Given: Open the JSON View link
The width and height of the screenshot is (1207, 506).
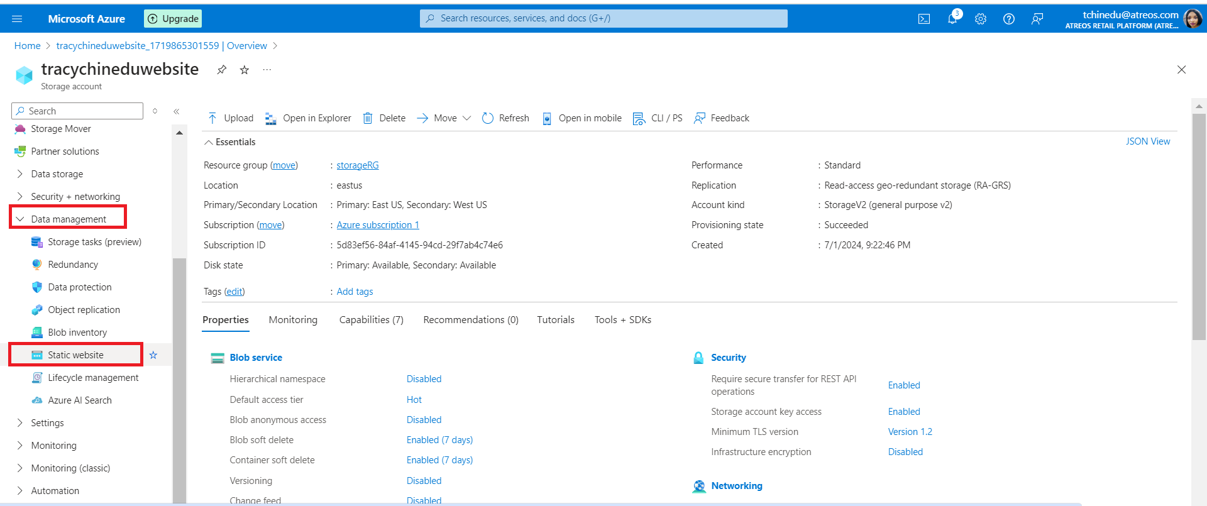Looking at the screenshot, I should point(1148,141).
